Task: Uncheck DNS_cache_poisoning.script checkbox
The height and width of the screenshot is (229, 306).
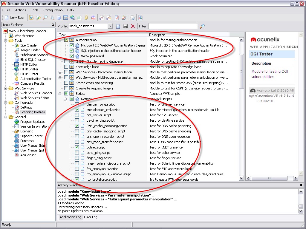Action: pos(77,126)
